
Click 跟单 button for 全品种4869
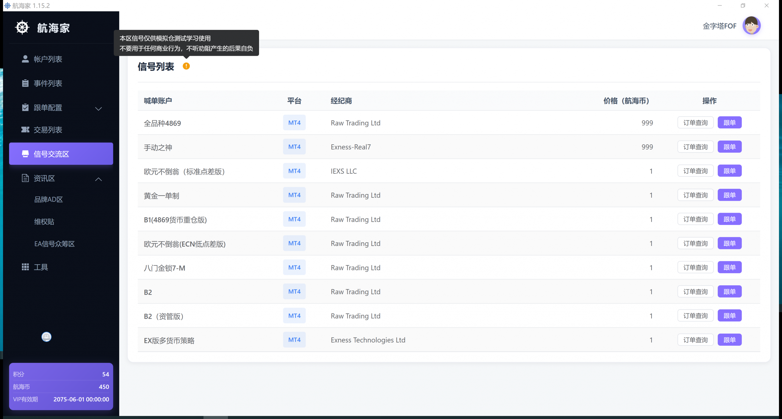coord(729,123)
